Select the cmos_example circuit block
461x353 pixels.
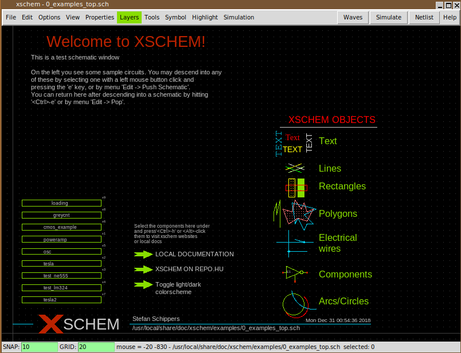point(61,227)
